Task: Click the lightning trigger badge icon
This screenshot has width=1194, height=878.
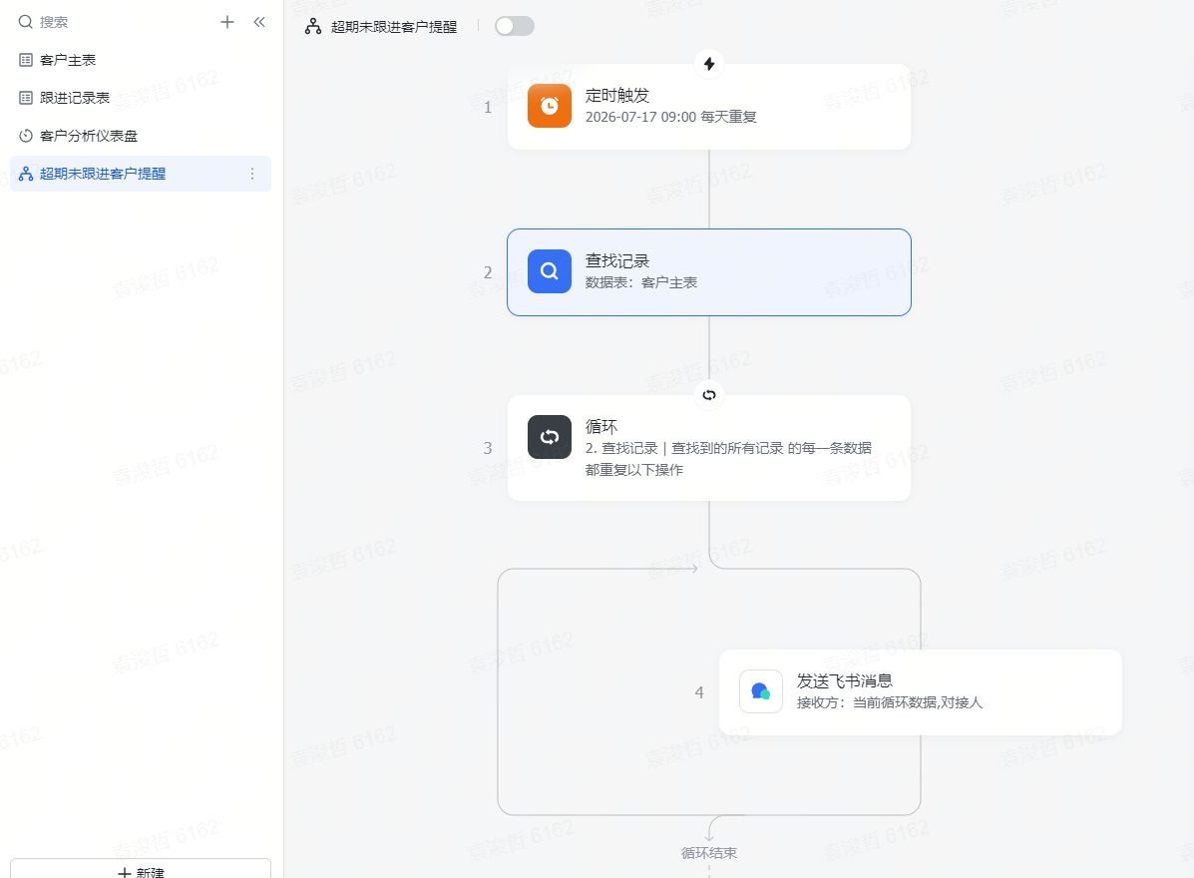Action: click(x=709, y=64)
